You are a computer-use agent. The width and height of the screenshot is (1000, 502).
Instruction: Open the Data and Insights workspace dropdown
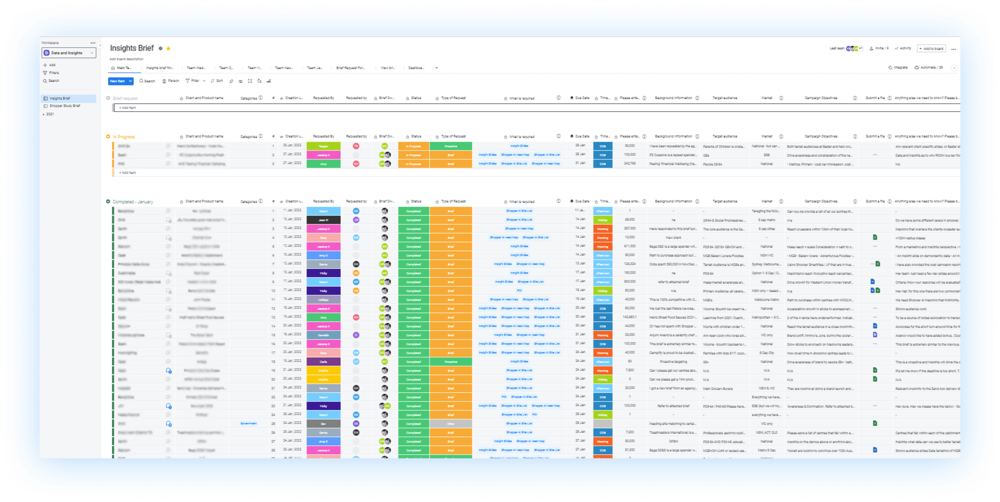click(68, 53)
